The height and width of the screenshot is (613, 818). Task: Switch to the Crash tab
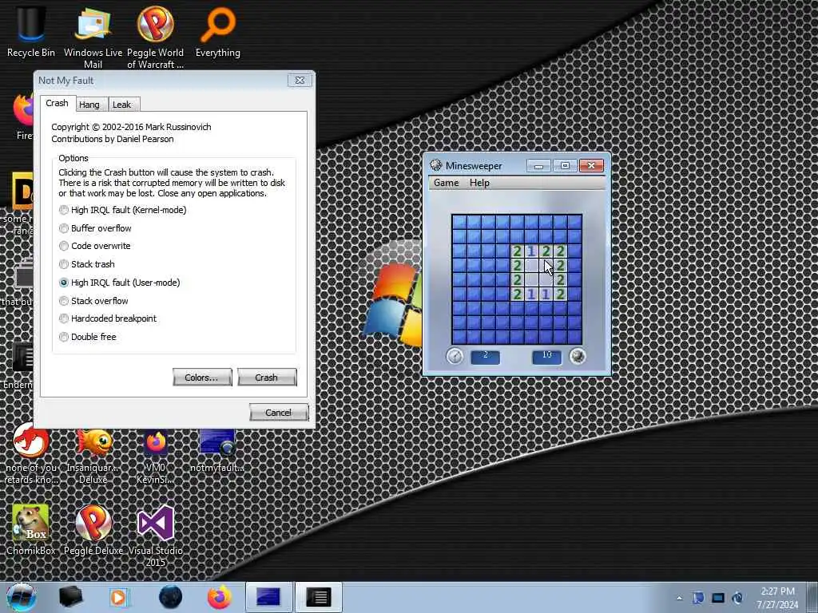point(58,103)
